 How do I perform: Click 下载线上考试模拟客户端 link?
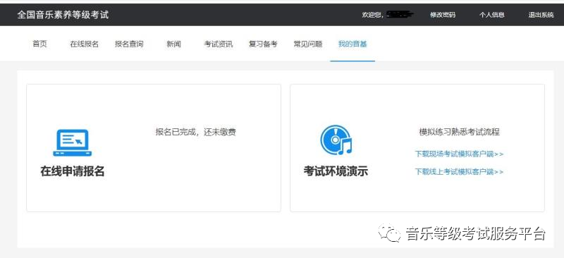(459, 171)
